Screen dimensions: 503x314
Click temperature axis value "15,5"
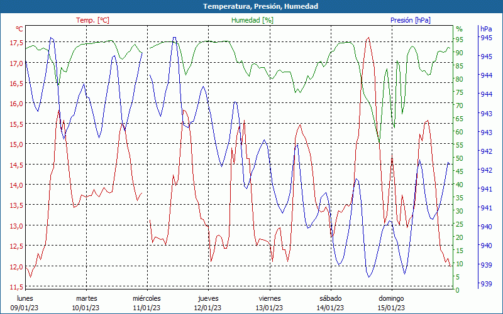[16, 124]
